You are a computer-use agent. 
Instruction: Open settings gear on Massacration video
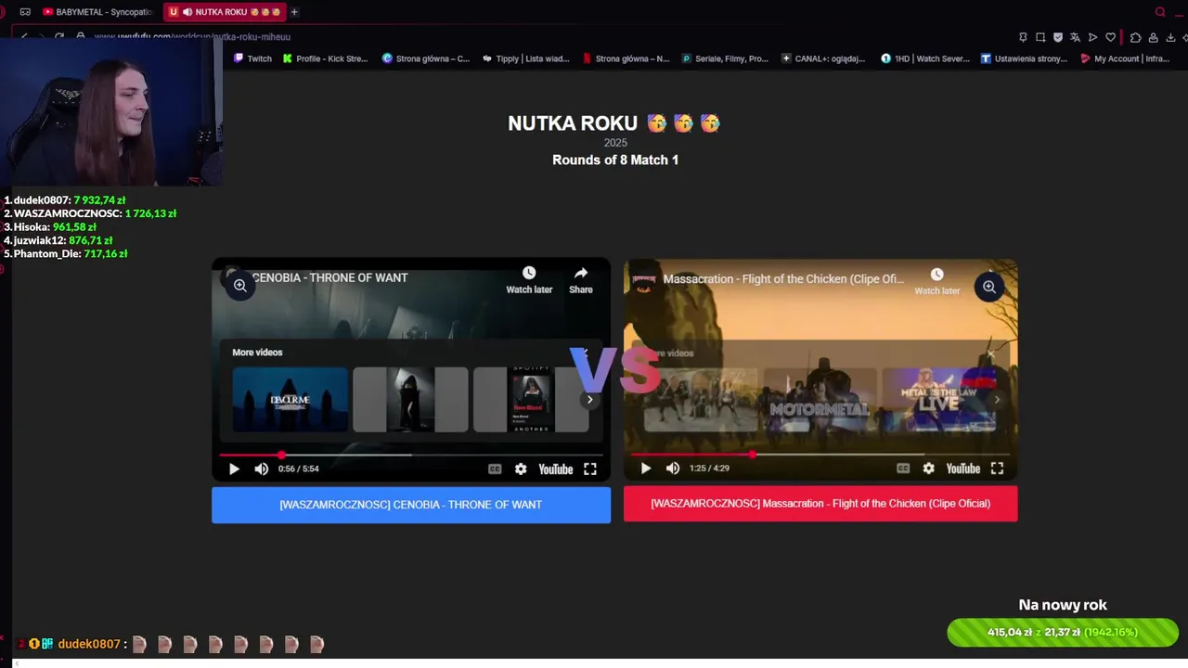tap(928, 469)
